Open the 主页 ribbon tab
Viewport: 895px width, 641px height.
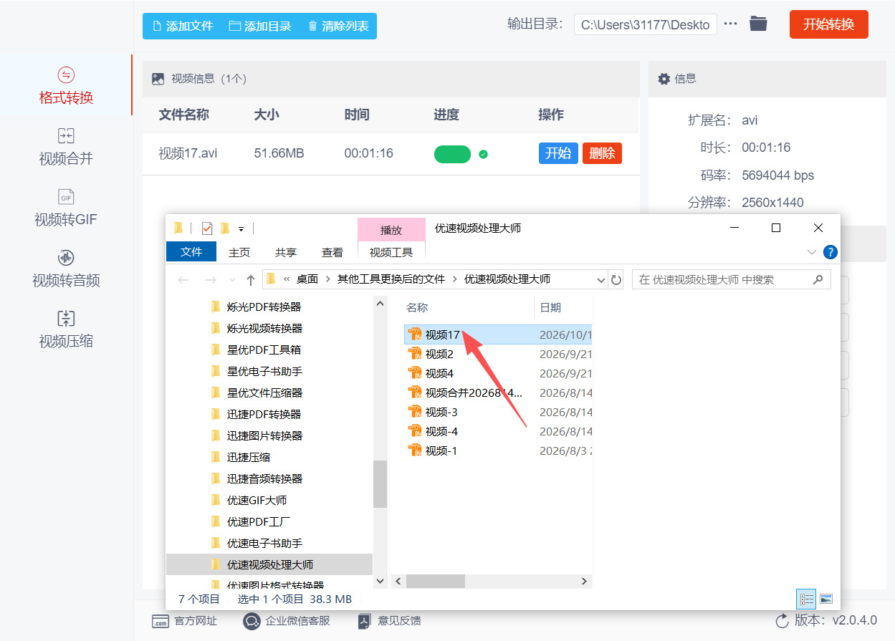click(239, 252)
